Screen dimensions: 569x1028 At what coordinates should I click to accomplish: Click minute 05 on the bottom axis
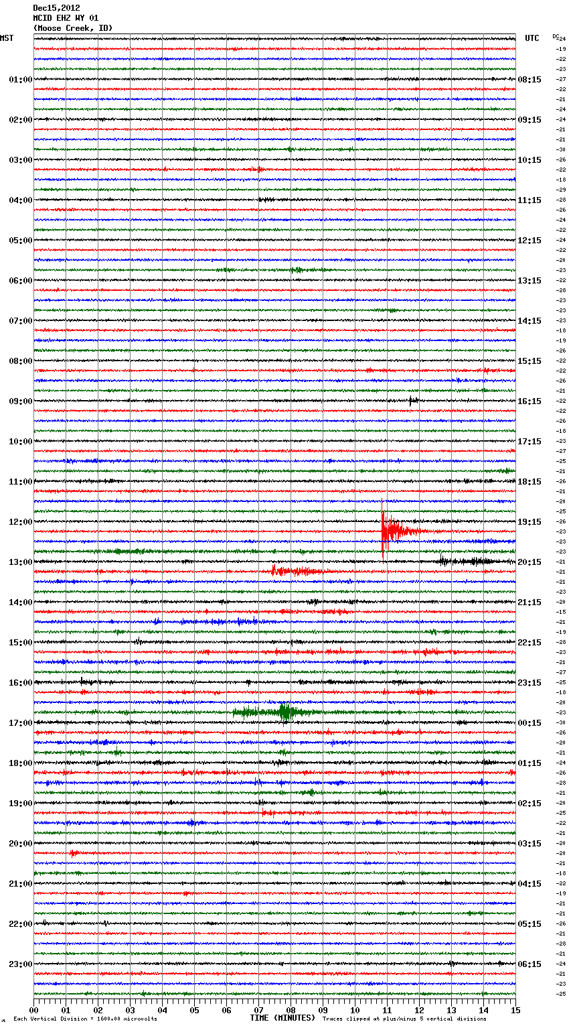[194, 1010]
